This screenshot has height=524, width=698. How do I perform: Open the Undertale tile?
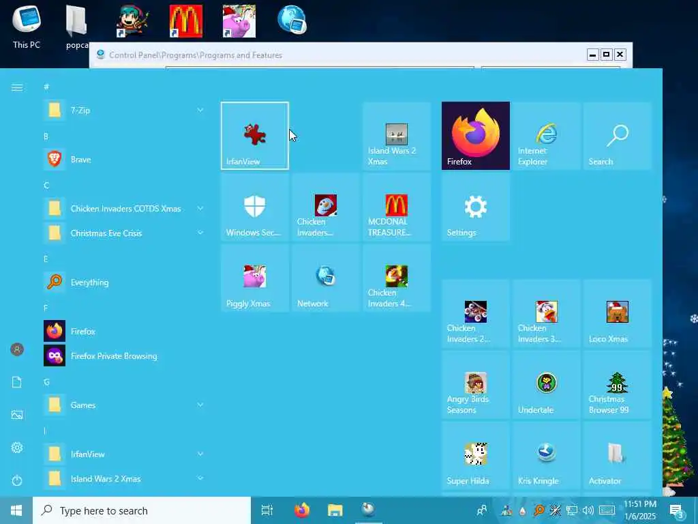(x=547, y=385)
